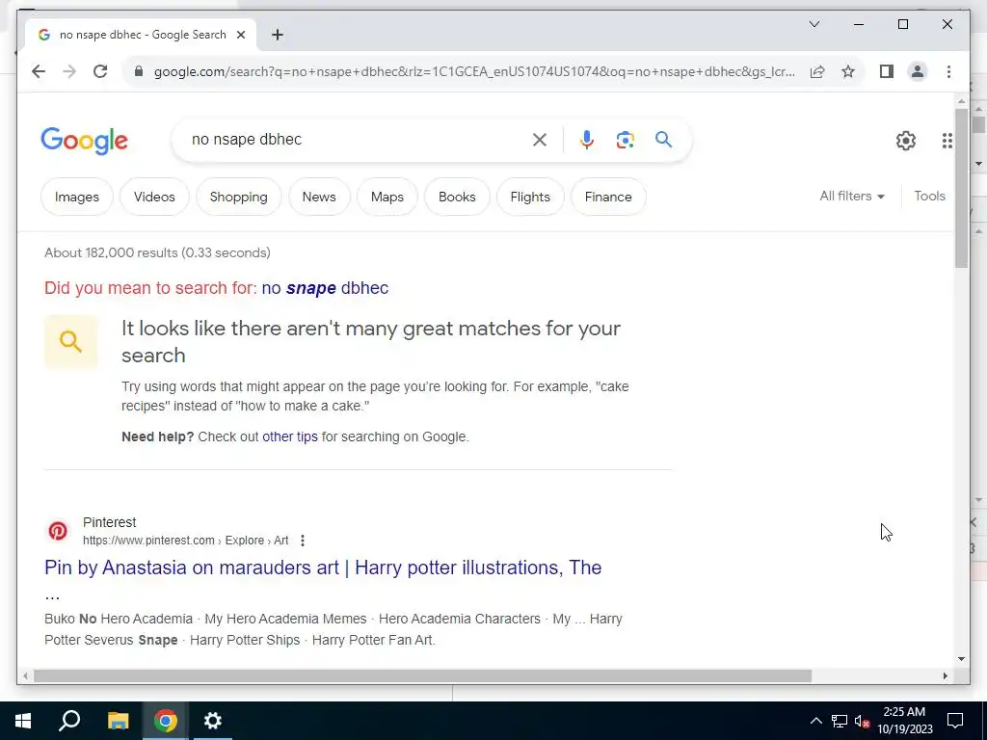Reload the current page
The height and width of the screenshot is (740, 987).
point(100,71)
